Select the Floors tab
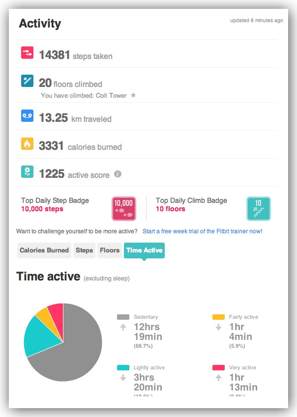This screenshot has height=417, width=297. [110, 250]
